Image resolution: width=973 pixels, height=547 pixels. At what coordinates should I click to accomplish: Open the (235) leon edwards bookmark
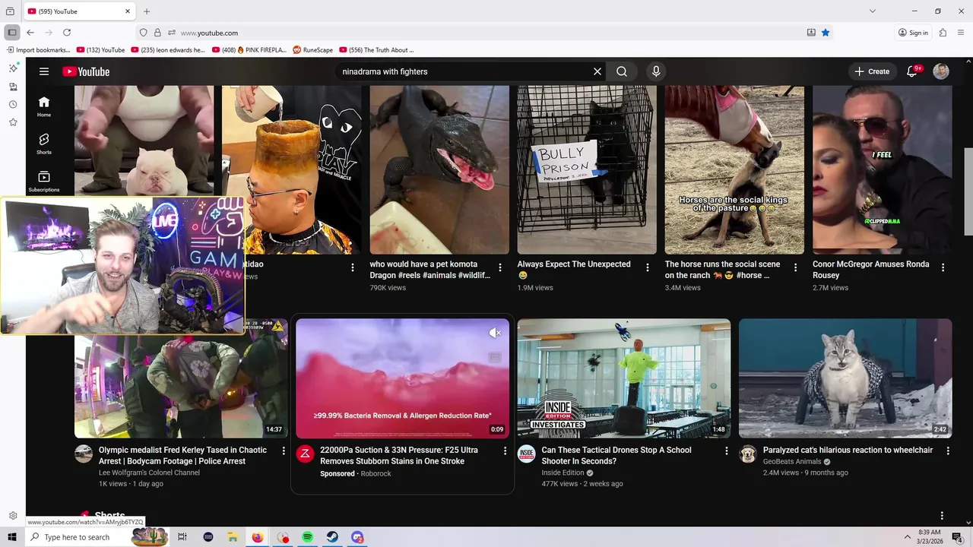(x=168, y=50)
